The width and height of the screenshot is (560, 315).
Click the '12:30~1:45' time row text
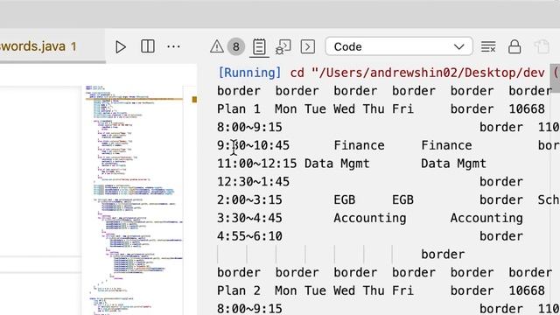[253, 182]
